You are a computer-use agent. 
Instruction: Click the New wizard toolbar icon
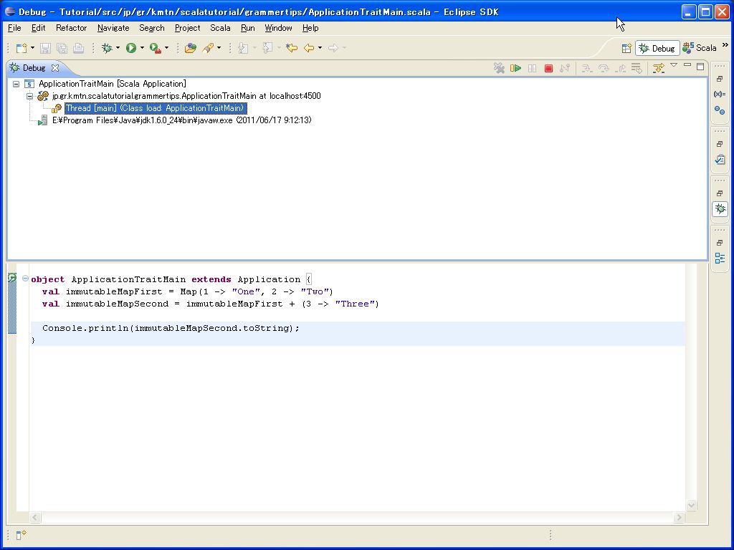pyautogui.click(x=21, y=48)
